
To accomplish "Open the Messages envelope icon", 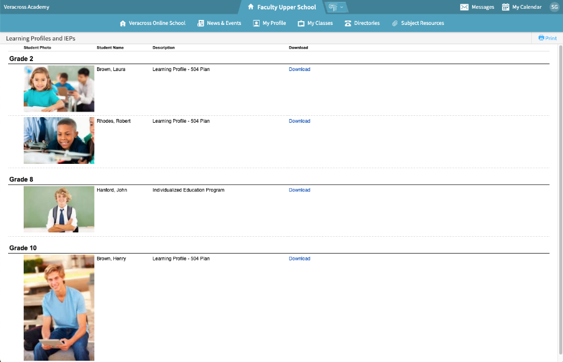I will [464, 7].
